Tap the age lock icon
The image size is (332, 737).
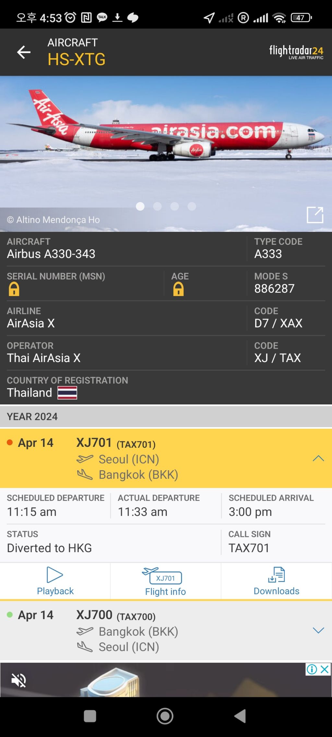click(x=178, y=289)
